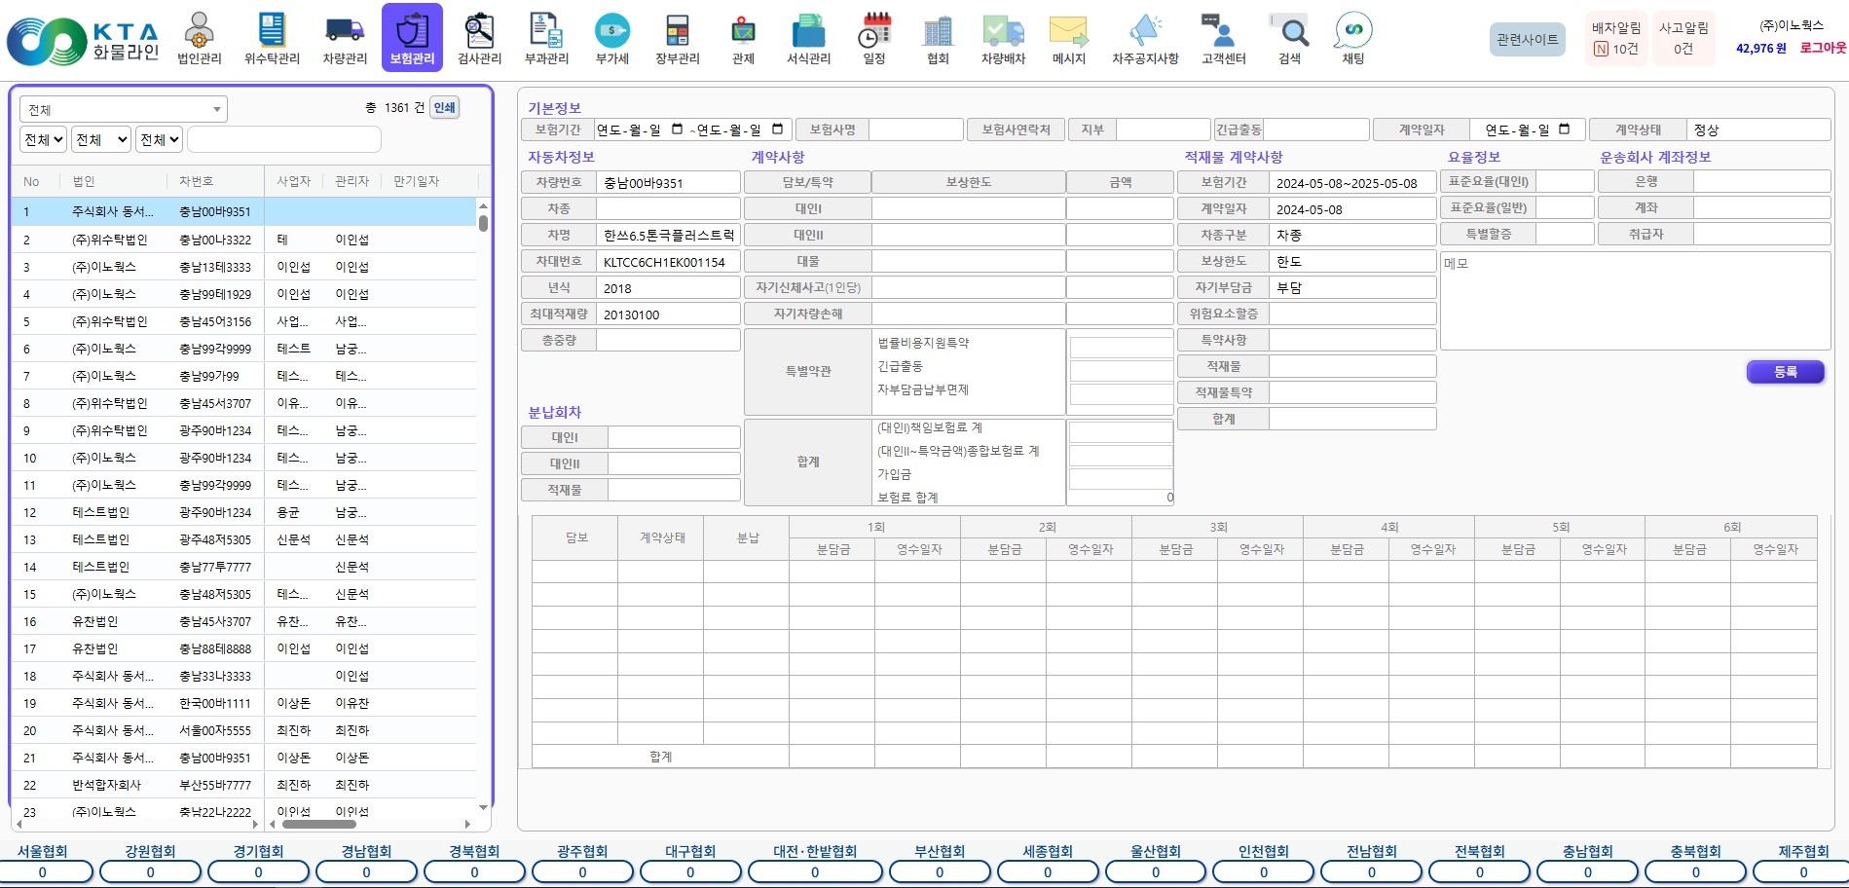Click the 메모 text area

[x=1635, y=301]
